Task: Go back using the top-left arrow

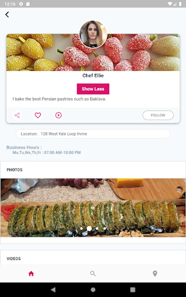Action: point(7,15)
